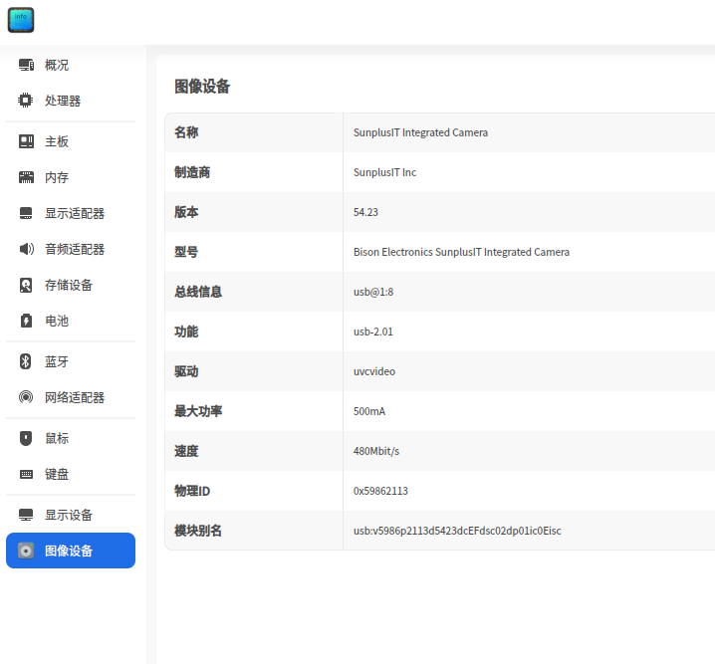Click the 总线信息 row label

pyautogui.click(x=198, y=292)
